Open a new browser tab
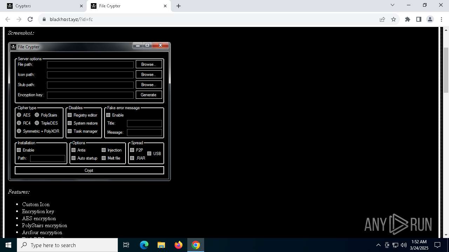 coord(179,6)
